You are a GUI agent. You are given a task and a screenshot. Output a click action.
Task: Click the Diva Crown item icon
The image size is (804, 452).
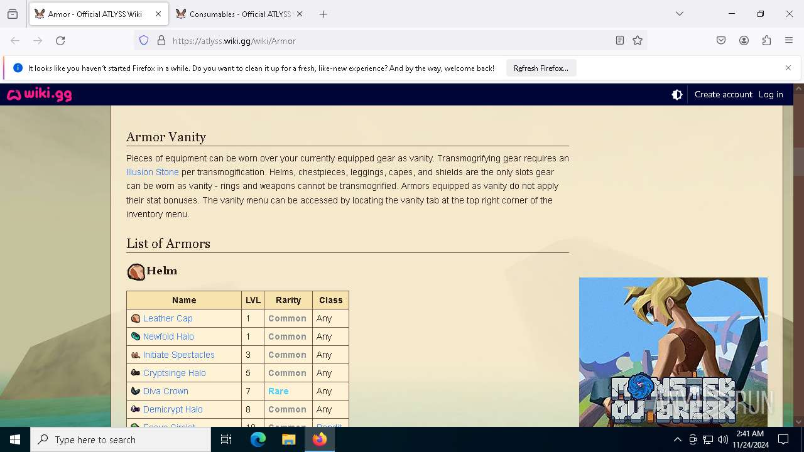136,391
